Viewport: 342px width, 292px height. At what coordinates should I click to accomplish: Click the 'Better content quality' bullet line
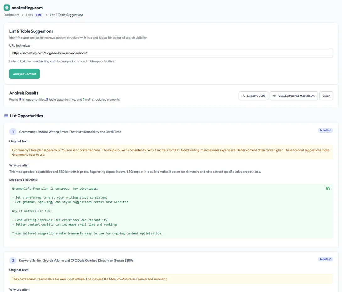point(65,225)
